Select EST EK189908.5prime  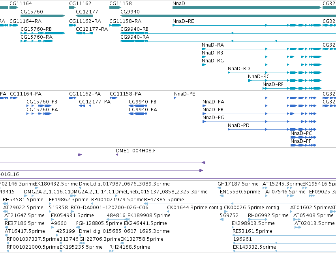149,216
